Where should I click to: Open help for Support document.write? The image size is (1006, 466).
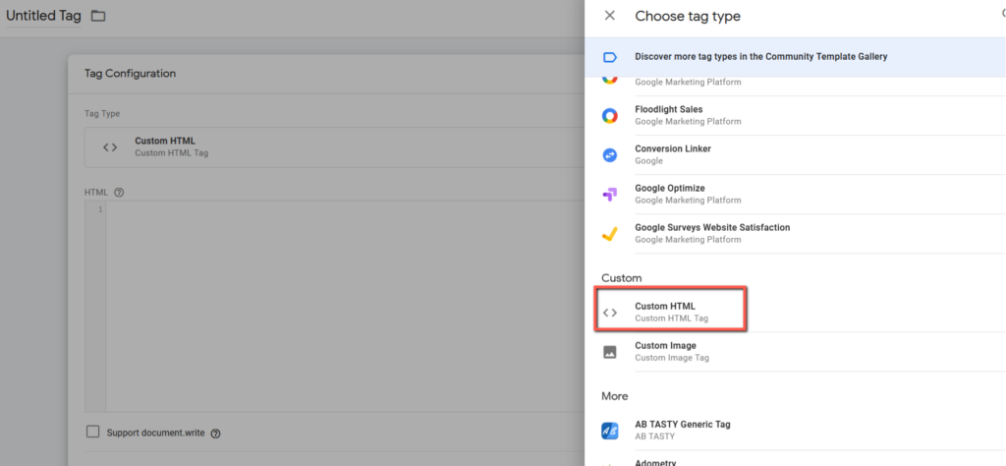[x=215, y=433]
